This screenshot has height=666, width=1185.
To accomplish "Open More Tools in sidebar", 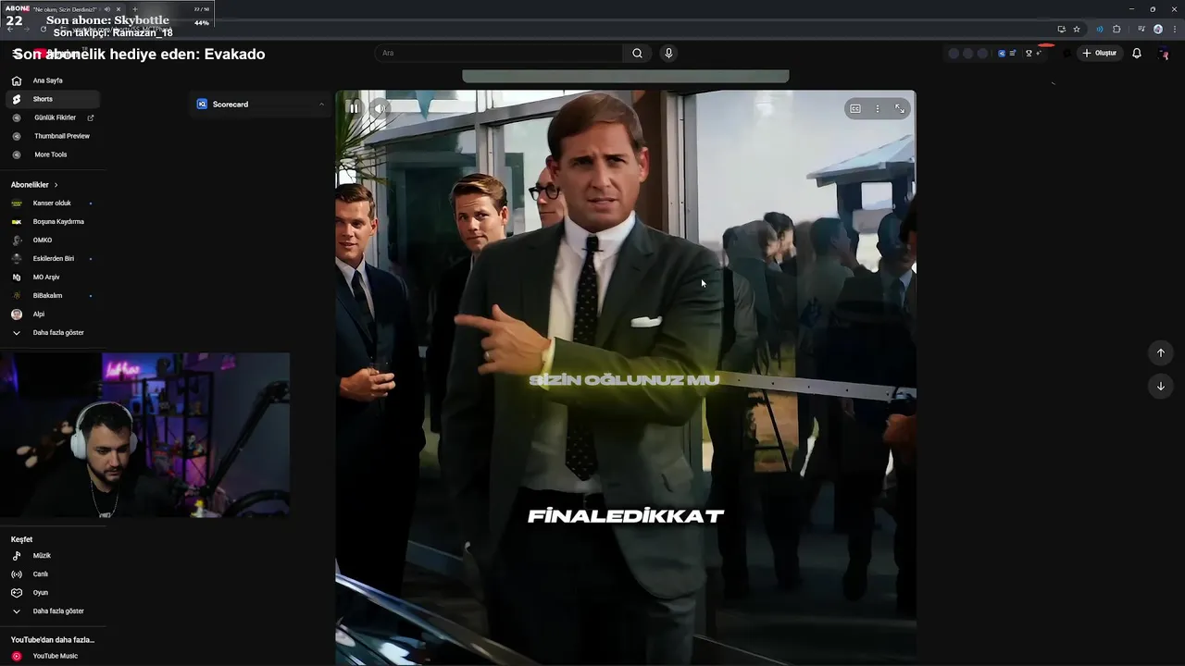I will pyautogui.click(x=52, y=154).
